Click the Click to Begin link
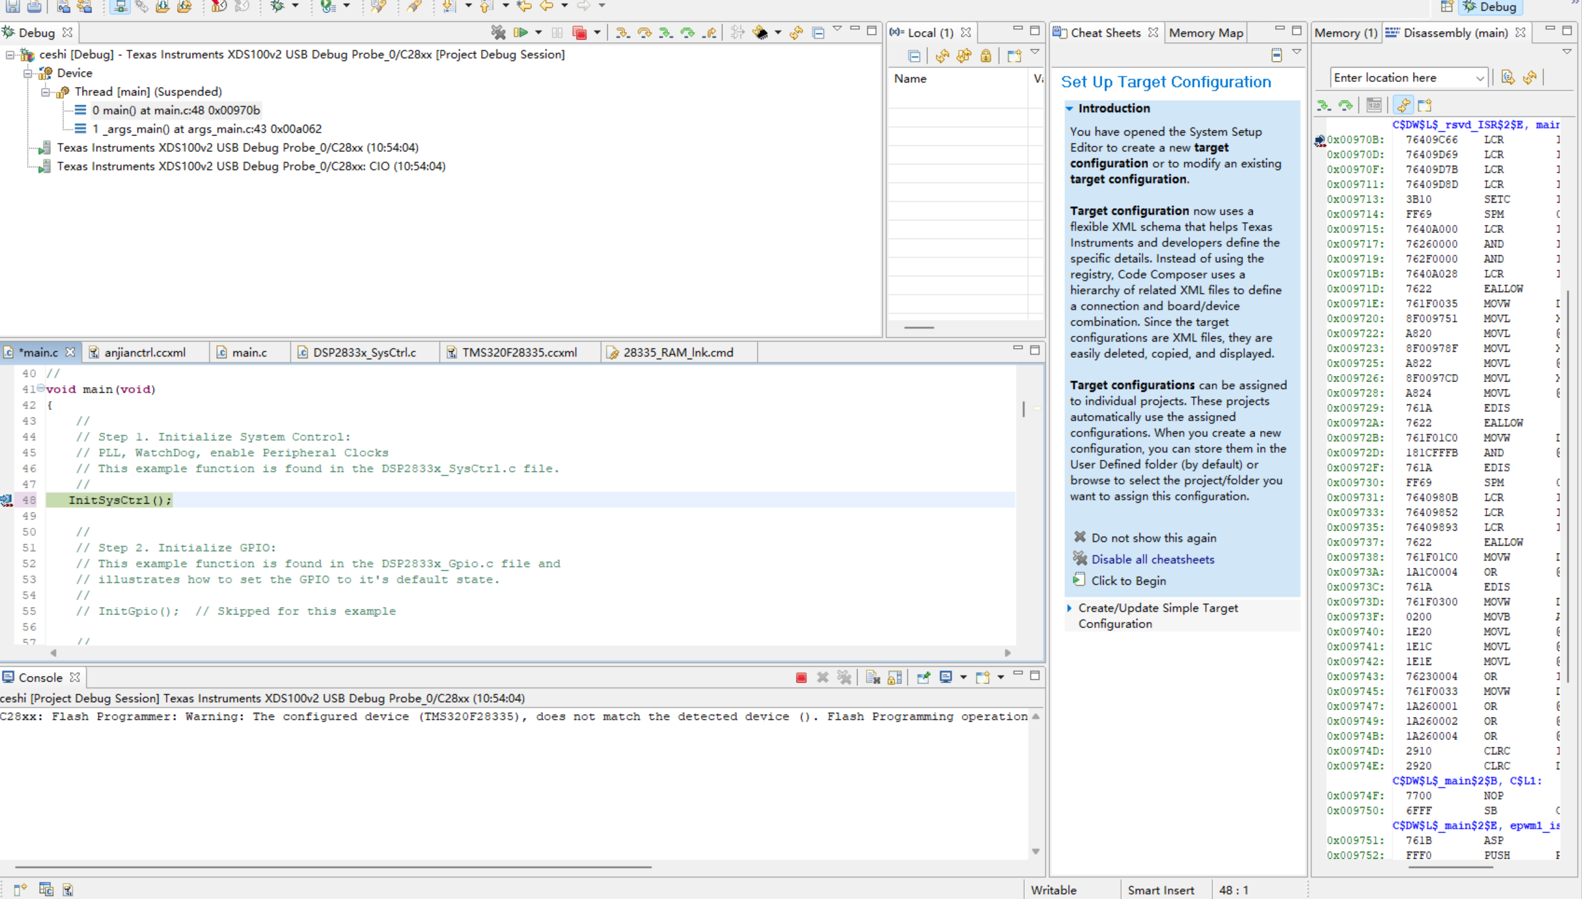Image resolution: width=1582 pixels, height=899 pixels. [x=1128, y=581]
